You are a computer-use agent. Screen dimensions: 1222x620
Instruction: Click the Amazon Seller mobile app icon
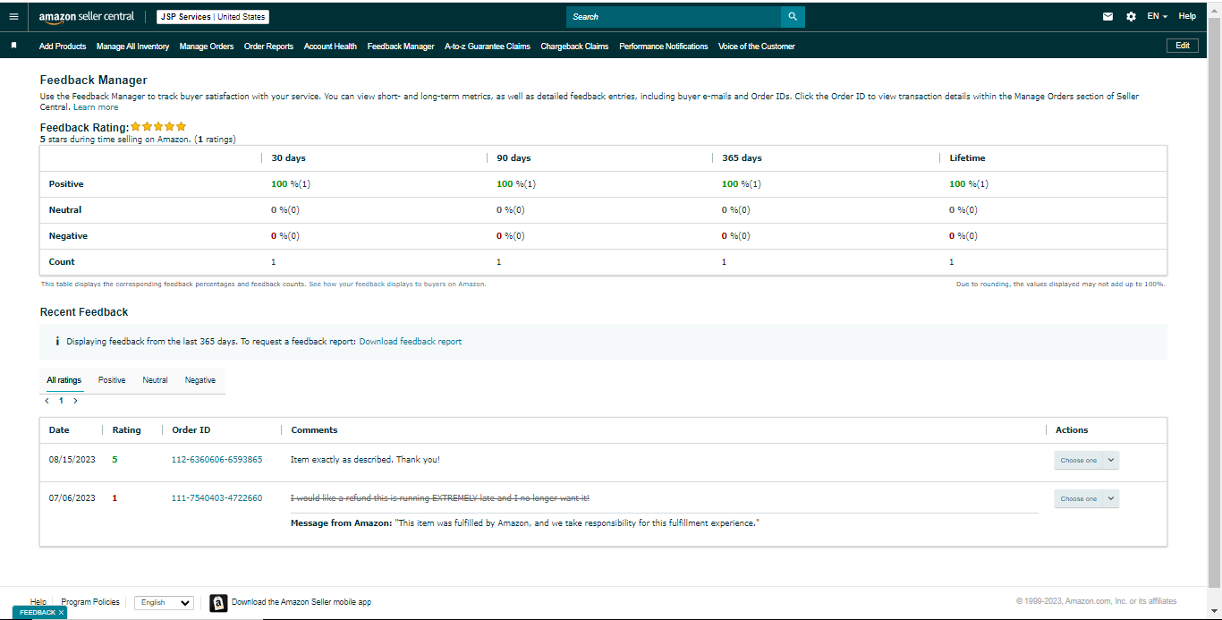point(218,603)
